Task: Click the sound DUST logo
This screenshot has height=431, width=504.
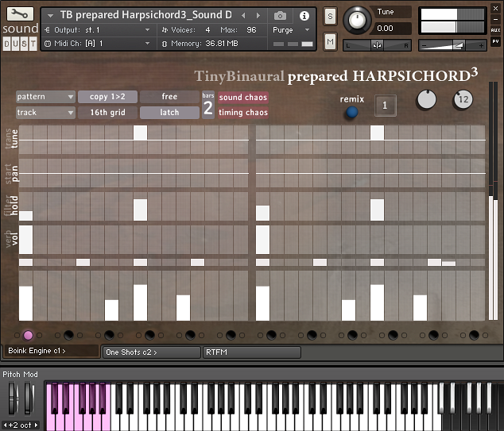Action: click(20, 37)
